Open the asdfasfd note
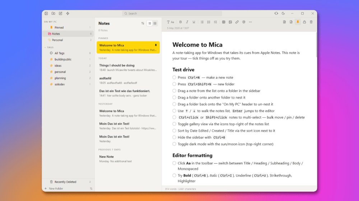359x201 pixels. pos(128,80)
